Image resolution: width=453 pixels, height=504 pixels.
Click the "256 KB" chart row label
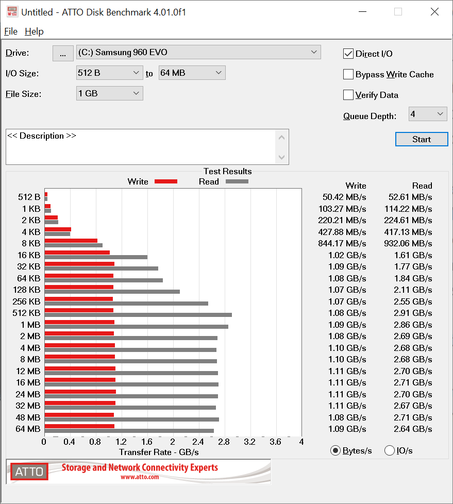(26, 301)
